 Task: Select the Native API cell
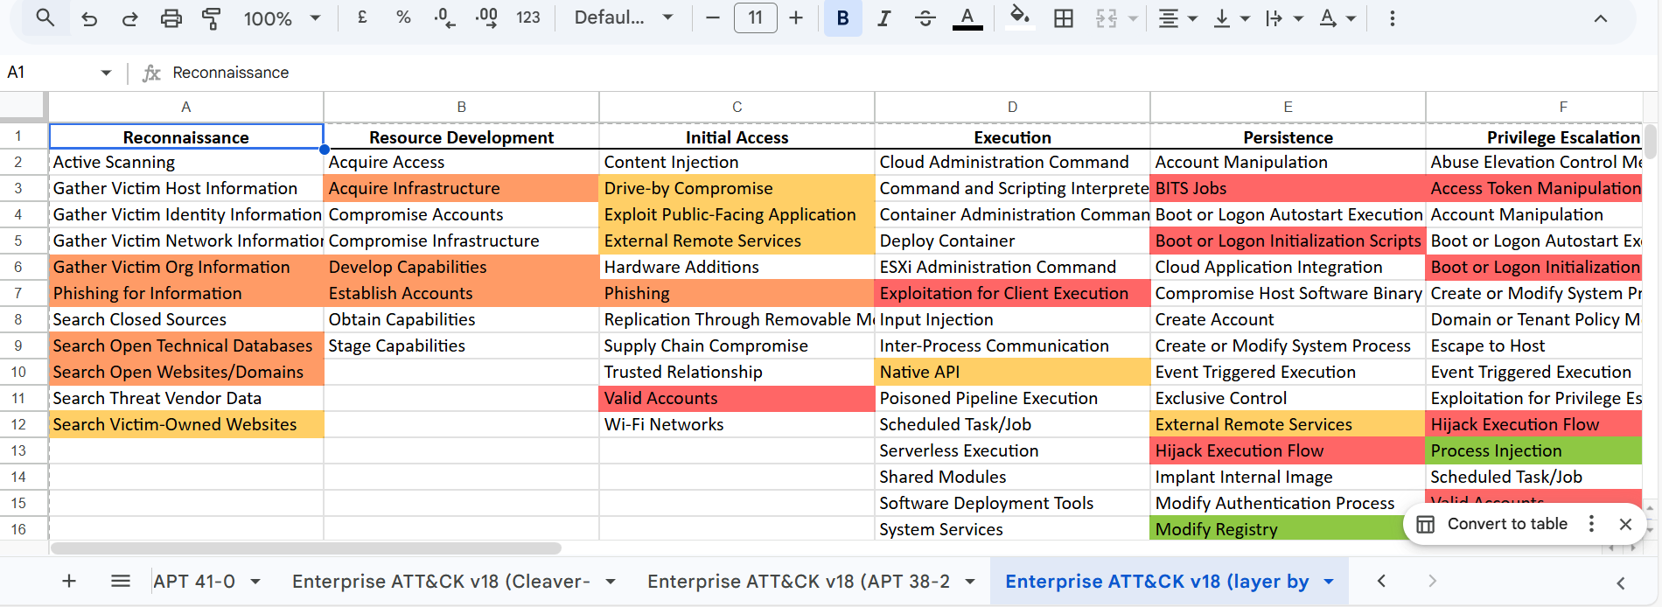(x=1012, y=372)
